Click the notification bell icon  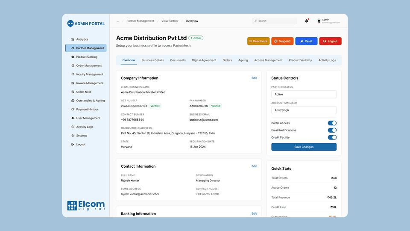(306, 21)
